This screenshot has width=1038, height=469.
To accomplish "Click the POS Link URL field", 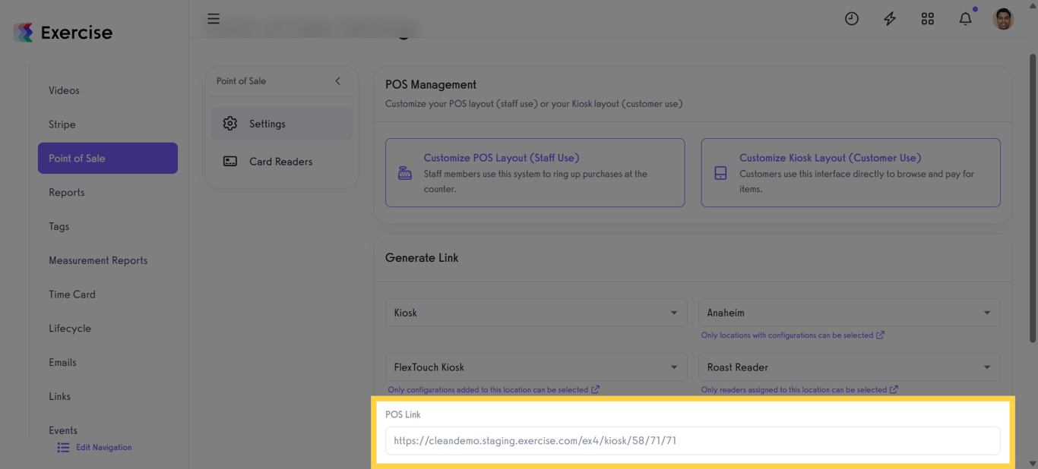I will click(x=692, y=441).
